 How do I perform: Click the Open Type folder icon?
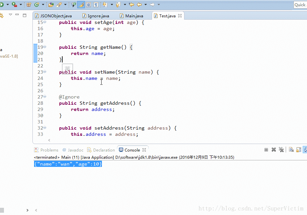click(51, 5)
